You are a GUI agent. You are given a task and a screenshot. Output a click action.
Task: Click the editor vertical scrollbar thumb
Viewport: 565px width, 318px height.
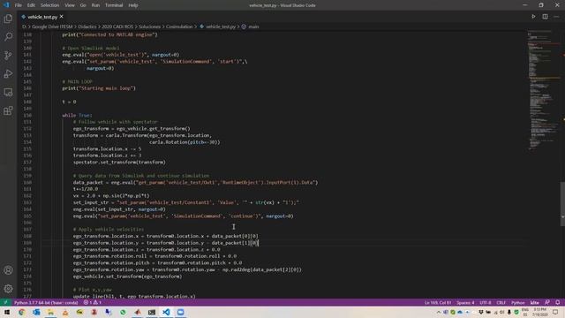click(562, 204)
